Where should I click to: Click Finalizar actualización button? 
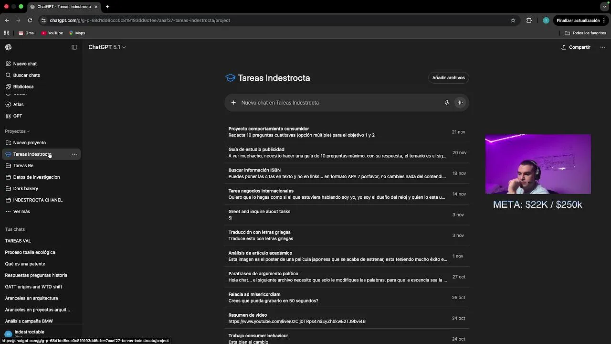[578, 21]
